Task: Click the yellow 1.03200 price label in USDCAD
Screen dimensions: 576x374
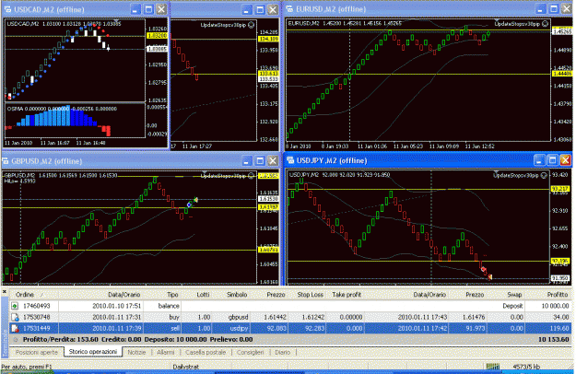Action: [158, 36]
